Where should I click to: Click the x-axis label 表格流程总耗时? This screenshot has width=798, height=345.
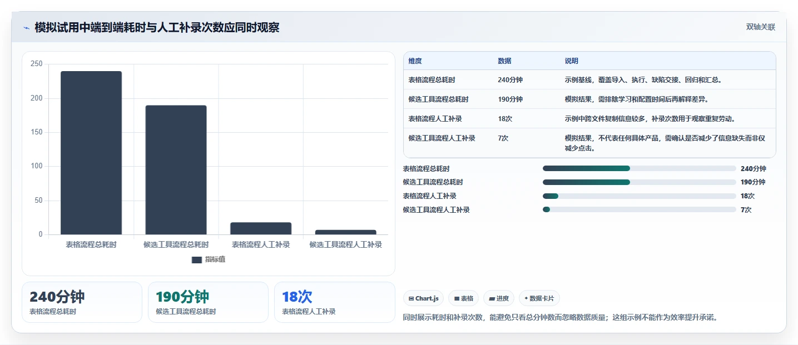pos(91,244)
